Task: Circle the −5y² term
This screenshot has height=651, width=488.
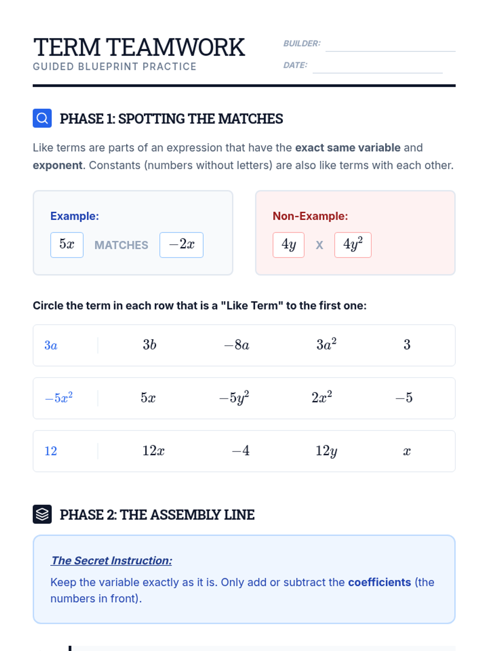Action: click(x=234, y=398)
